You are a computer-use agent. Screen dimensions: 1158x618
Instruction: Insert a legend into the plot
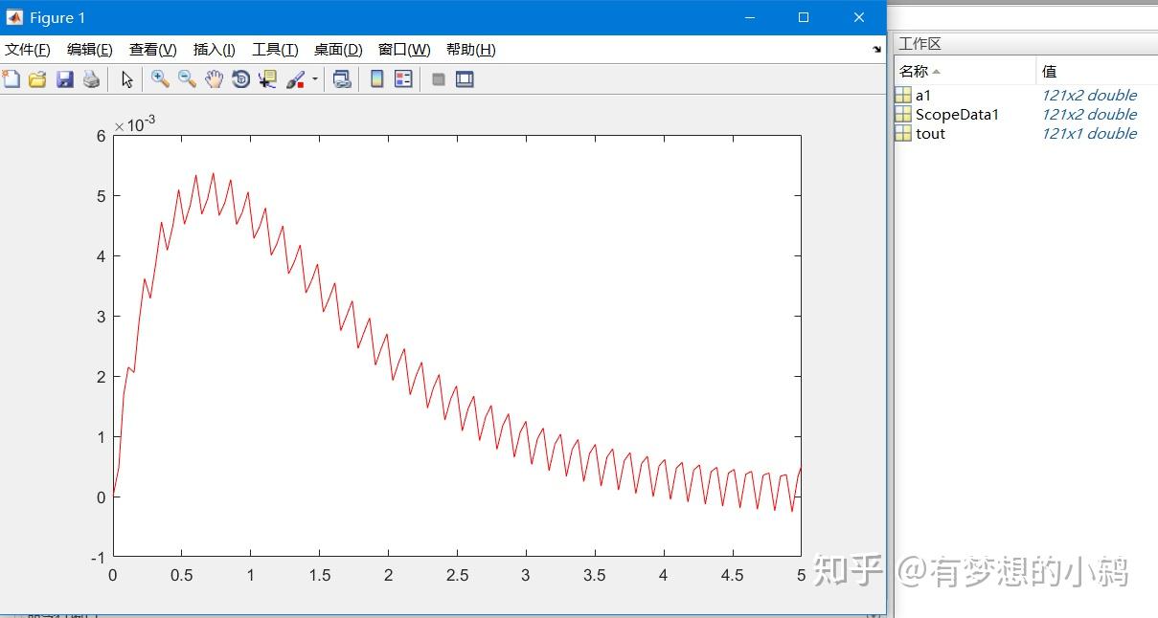point(402,78)
